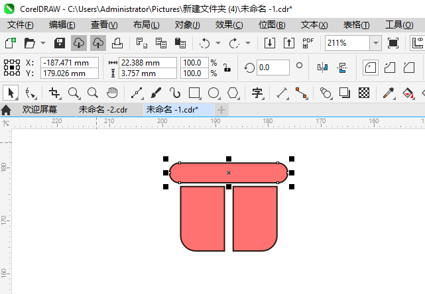Image resolution: width=425 pixels, height=294 pixels.
Task: Open the Text menu
Action: 314,25
